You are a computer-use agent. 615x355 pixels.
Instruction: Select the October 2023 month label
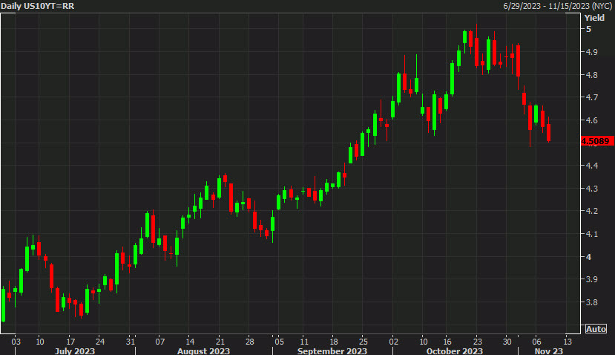(x=454, y=351)
